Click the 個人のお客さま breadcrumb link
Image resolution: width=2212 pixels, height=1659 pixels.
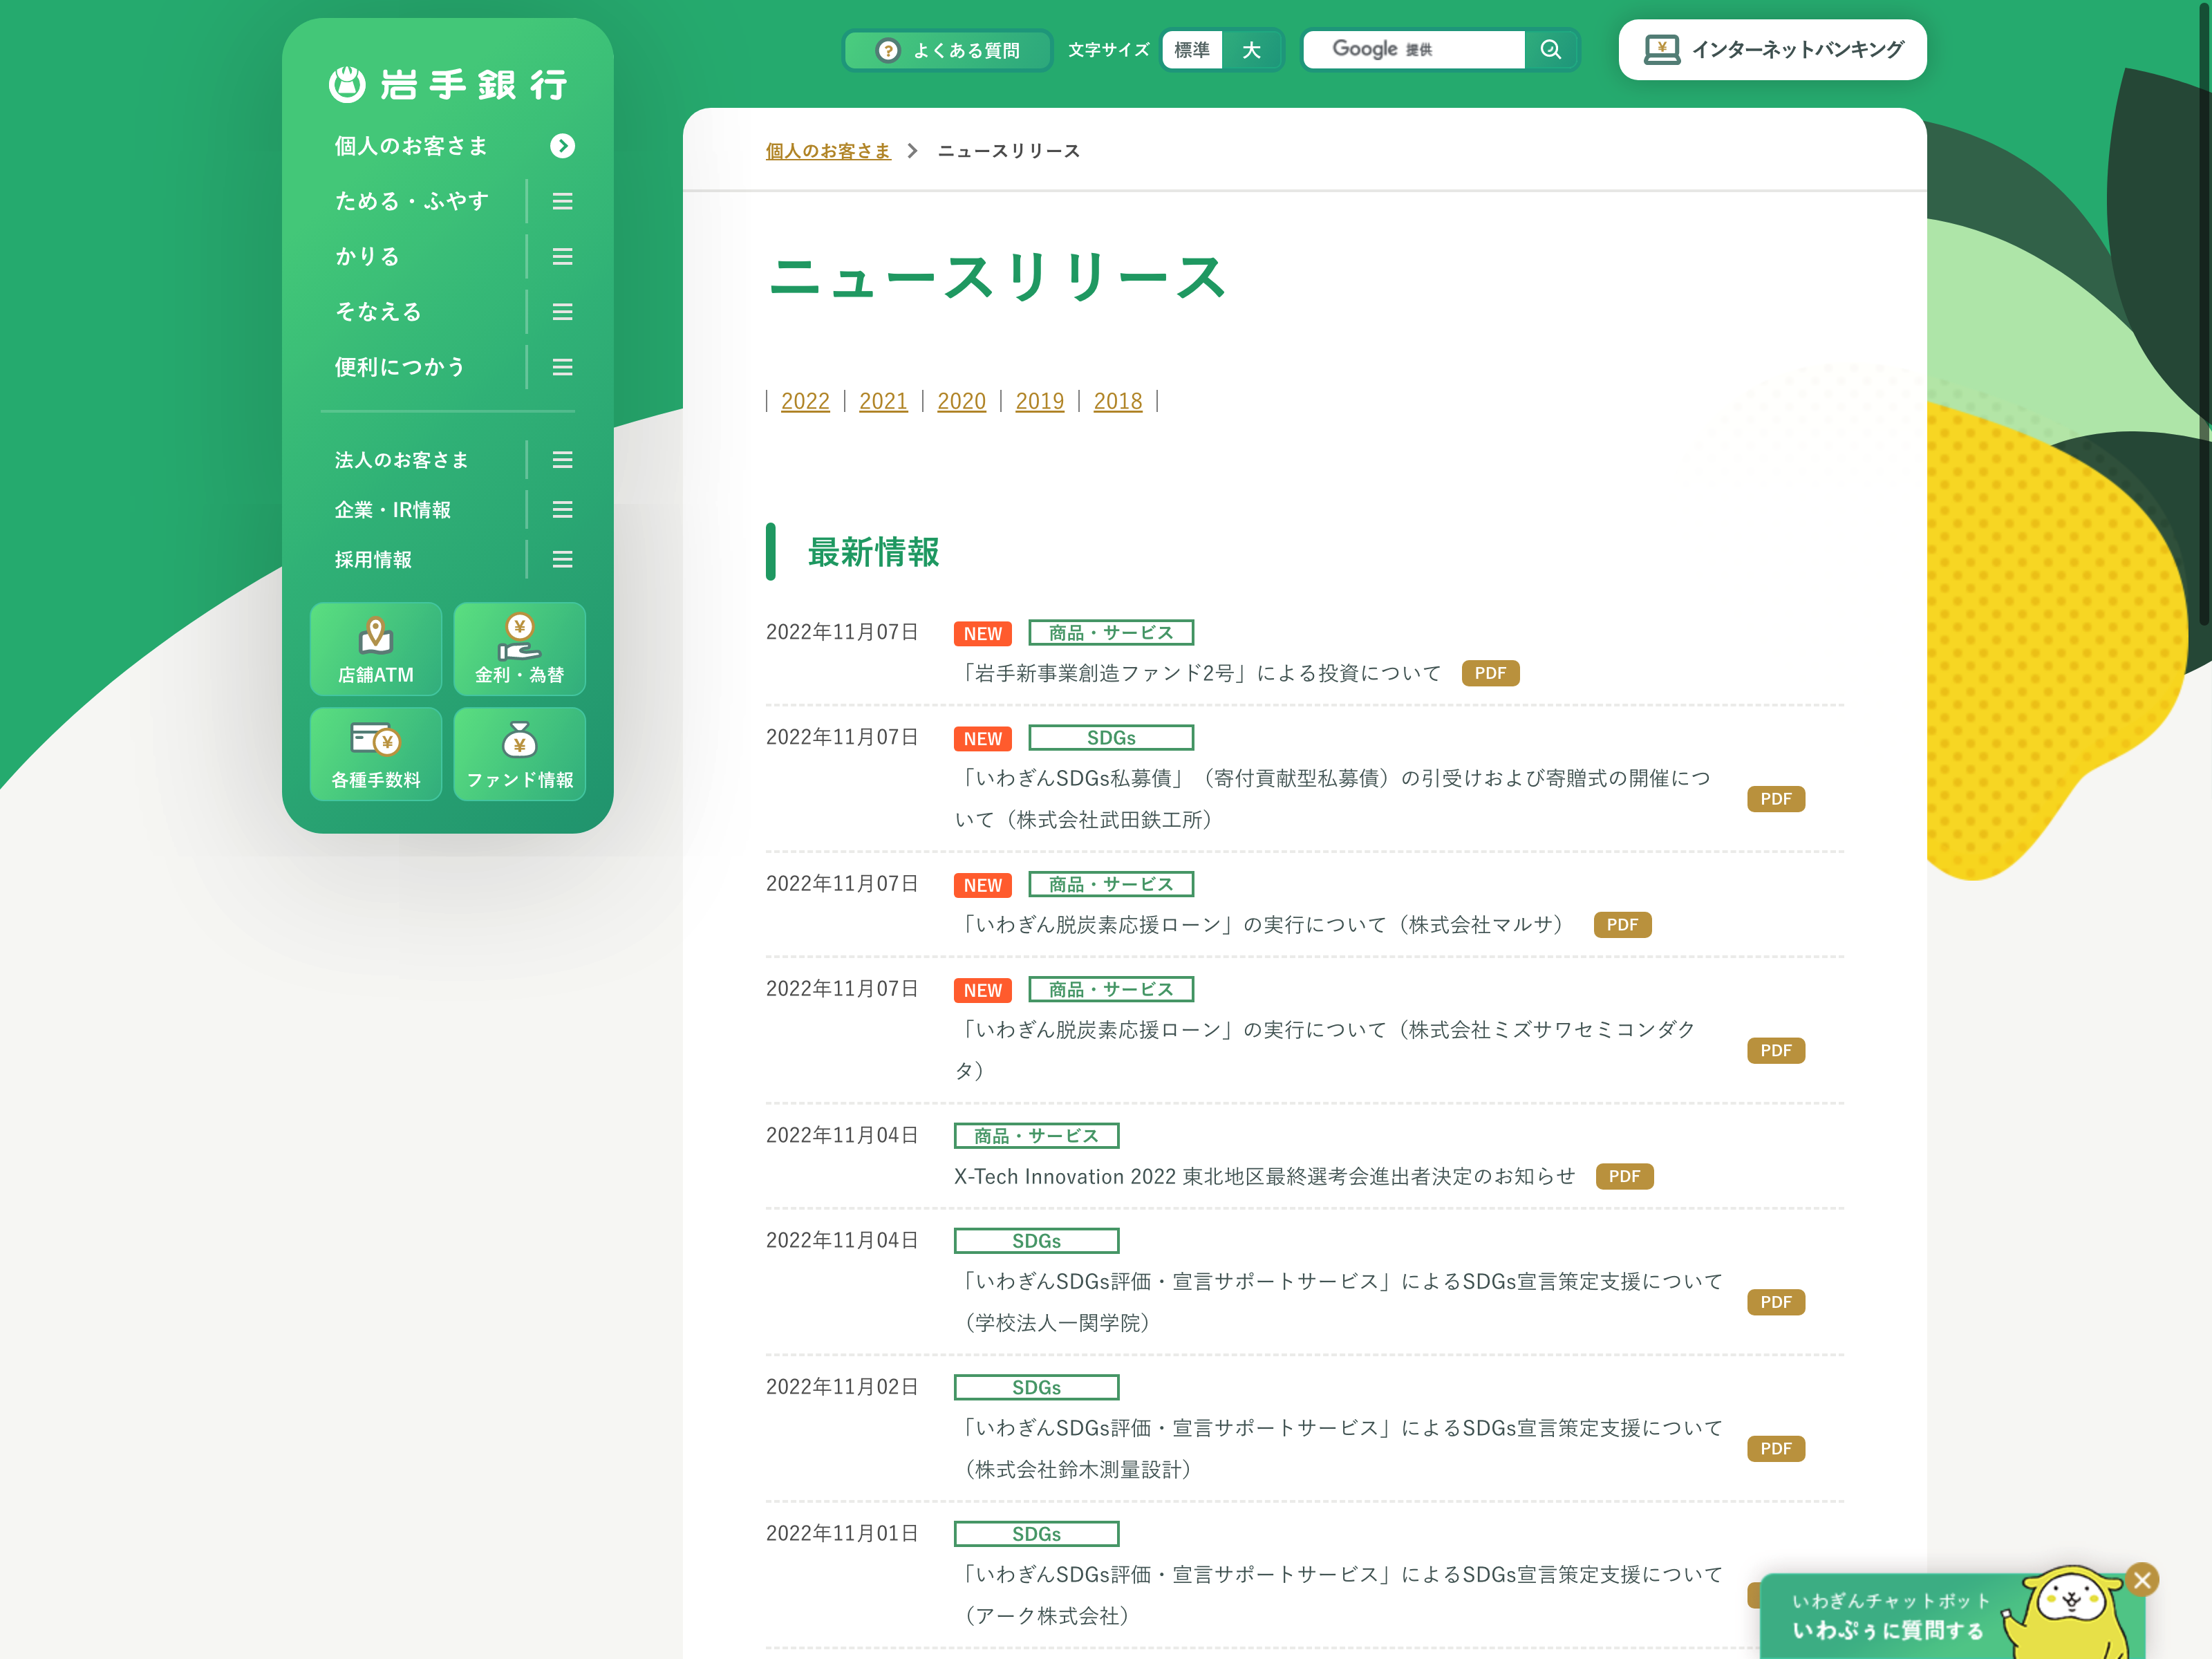pos(828,151)
